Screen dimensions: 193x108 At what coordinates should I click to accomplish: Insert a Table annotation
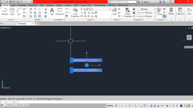[66, 16]
